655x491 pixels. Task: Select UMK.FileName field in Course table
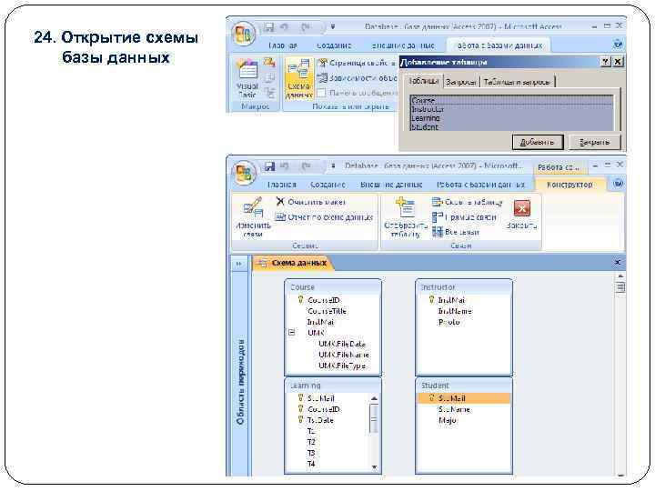tap(344, 355)
